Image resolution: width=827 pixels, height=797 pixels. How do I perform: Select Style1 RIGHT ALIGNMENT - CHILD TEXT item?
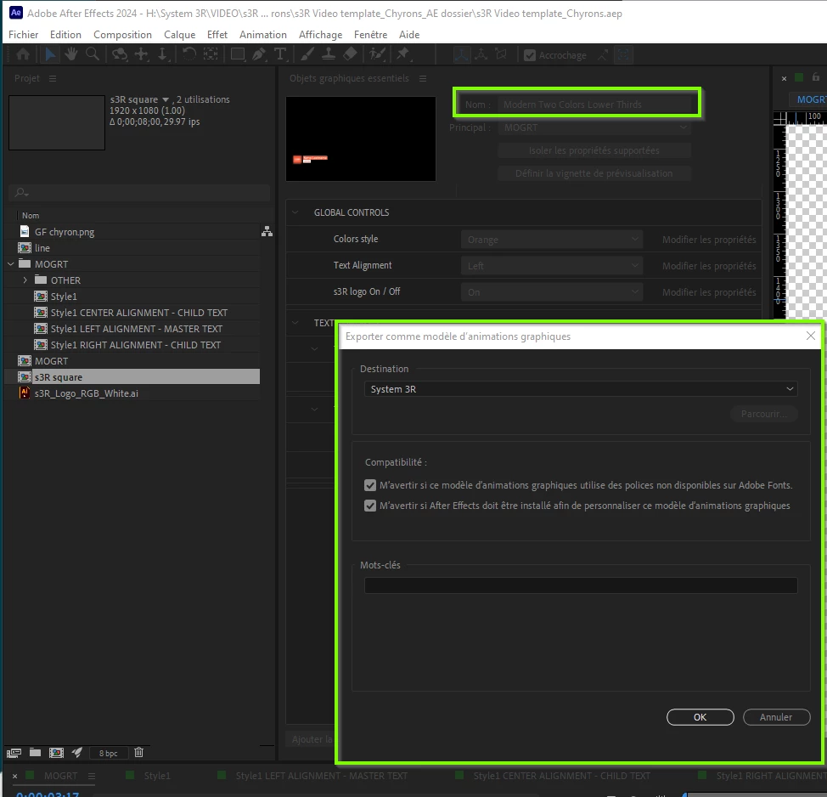136,345
